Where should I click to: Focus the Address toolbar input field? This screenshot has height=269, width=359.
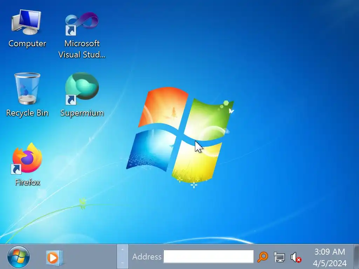208,256
